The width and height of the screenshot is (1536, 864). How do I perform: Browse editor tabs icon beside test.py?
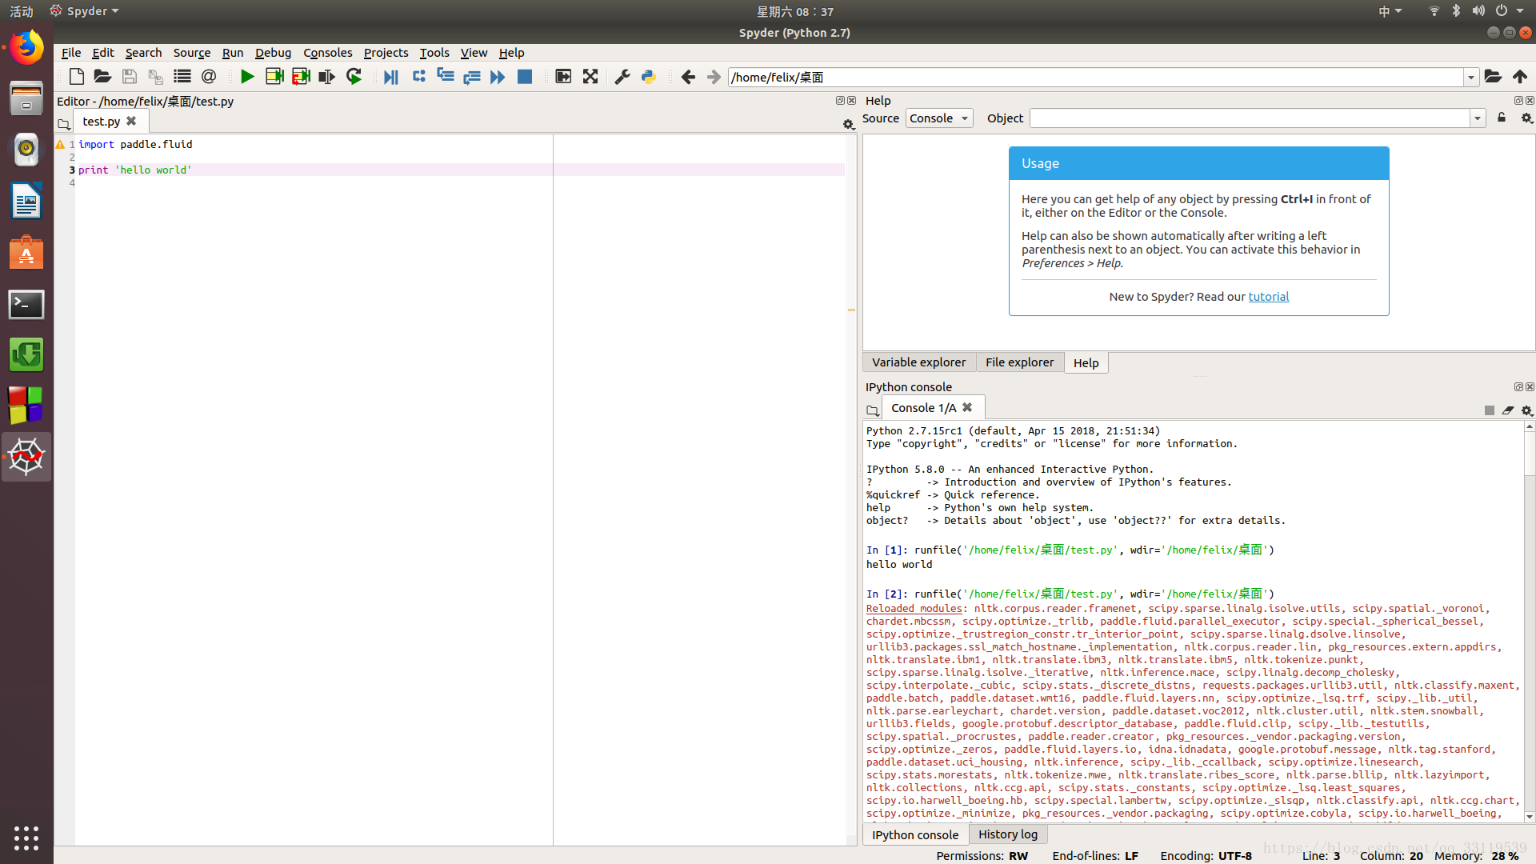64,124
